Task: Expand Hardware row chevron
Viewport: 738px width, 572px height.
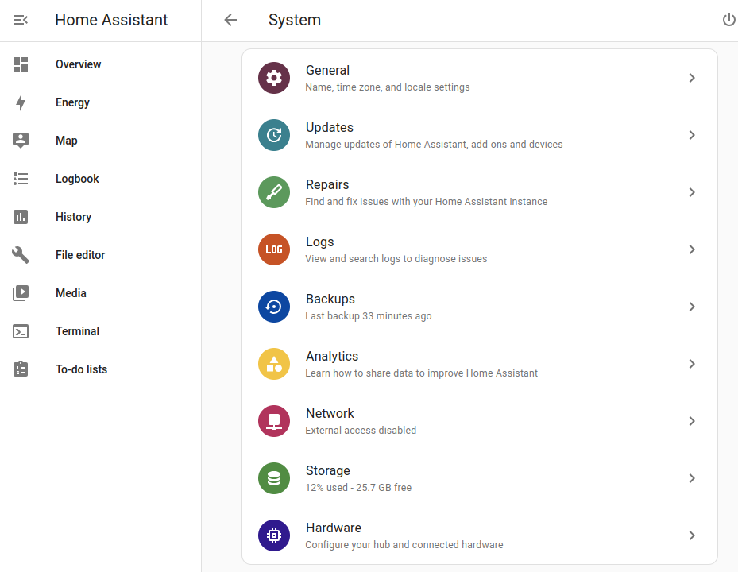Action: (692, 535)
